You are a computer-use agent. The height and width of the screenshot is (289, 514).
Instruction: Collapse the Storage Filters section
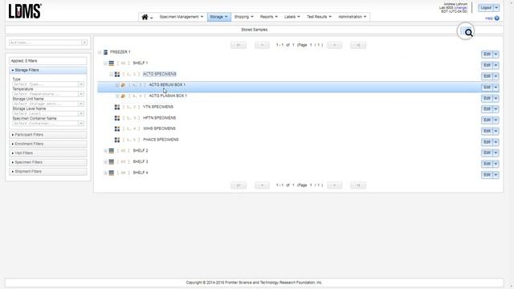point(48,70)
